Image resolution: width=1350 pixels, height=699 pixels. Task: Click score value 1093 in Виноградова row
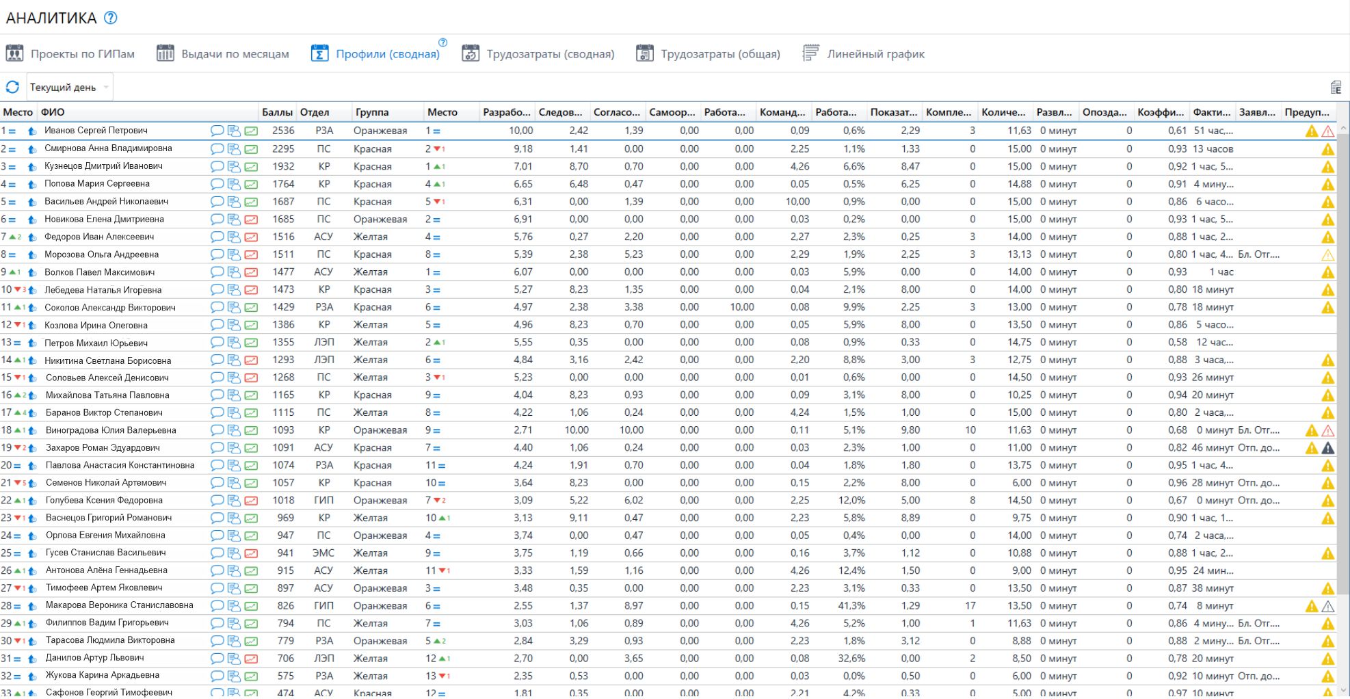coord(283,430)
